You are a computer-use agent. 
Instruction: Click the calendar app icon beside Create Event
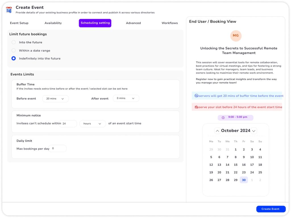pyautogui.click(x=9, y=10)
